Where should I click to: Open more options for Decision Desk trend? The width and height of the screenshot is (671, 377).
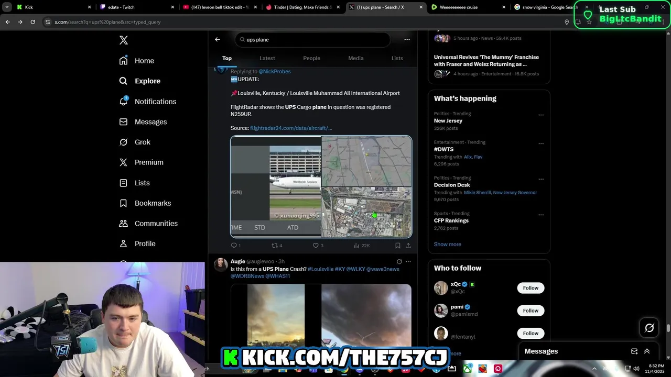click(541, 179)
